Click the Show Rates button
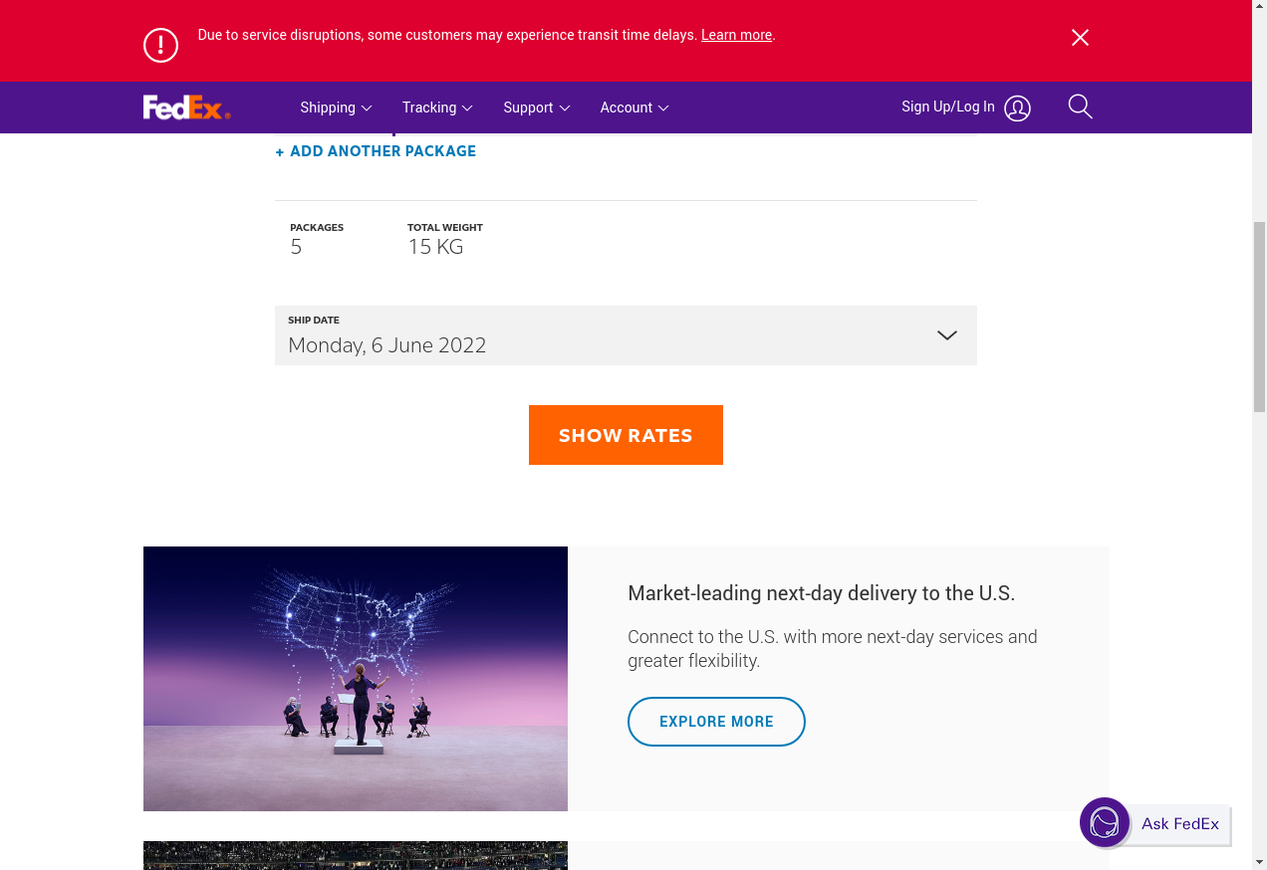The height and width of the screenshot is (870, 1267). point(626,435)
